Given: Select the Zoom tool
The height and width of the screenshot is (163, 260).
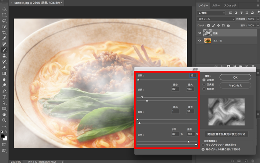Looking at the screenshot, I should click(x=4, y=120).
